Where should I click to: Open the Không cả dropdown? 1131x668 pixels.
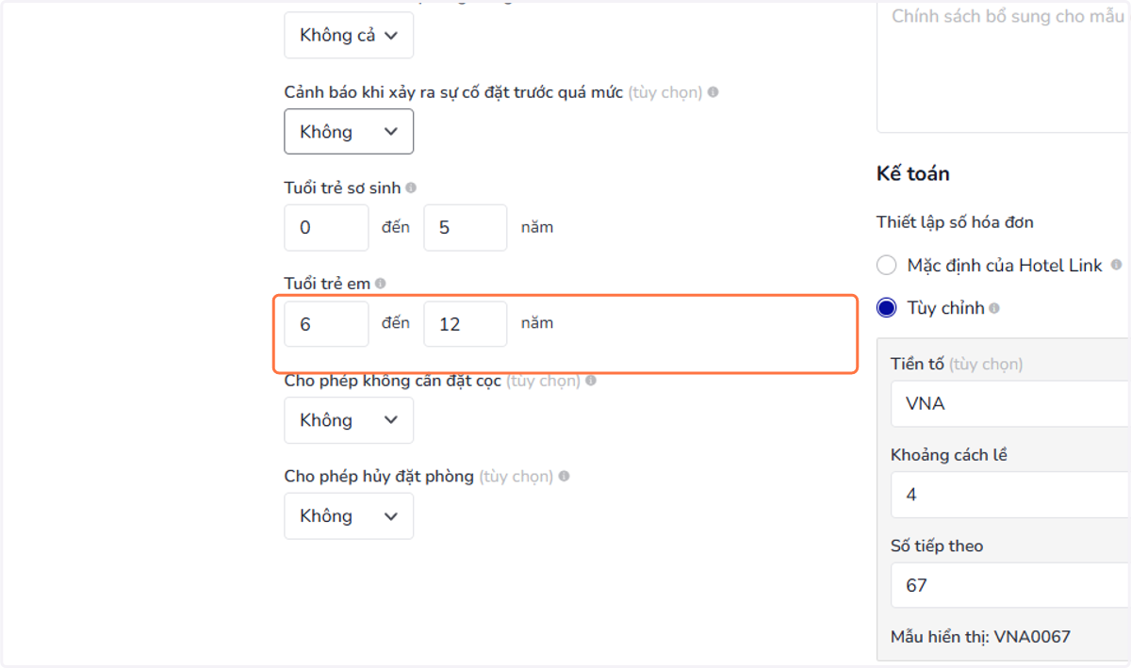[x=349, y=35]
